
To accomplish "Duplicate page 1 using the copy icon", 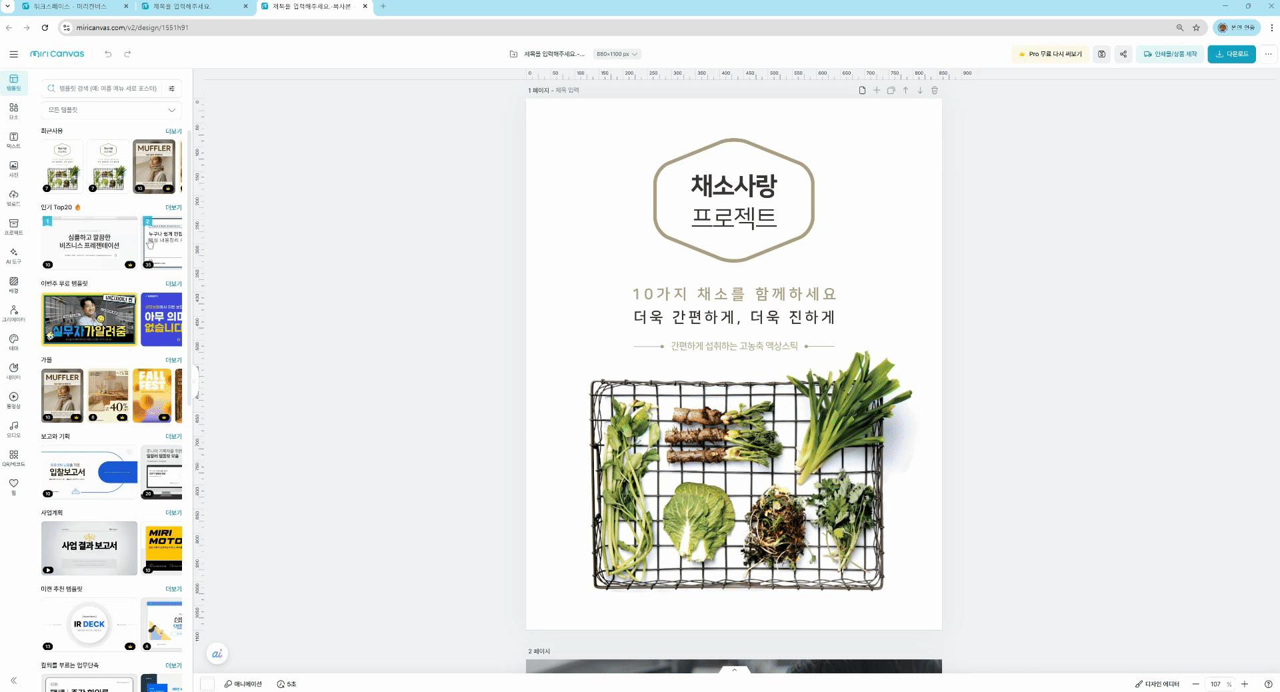I will click(891, 90).
